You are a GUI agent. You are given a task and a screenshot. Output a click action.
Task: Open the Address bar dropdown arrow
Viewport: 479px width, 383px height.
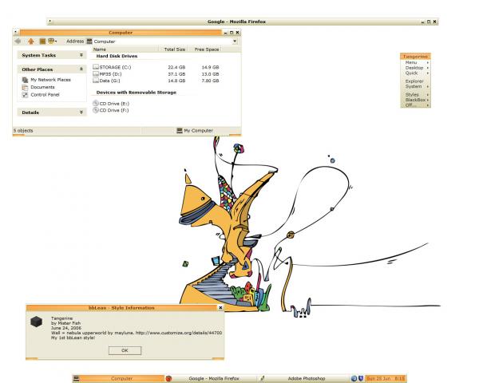(x=235, y=41)
